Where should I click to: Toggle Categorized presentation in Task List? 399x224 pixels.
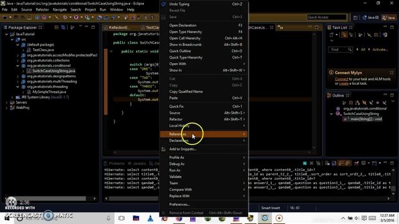tap(344, 35)
